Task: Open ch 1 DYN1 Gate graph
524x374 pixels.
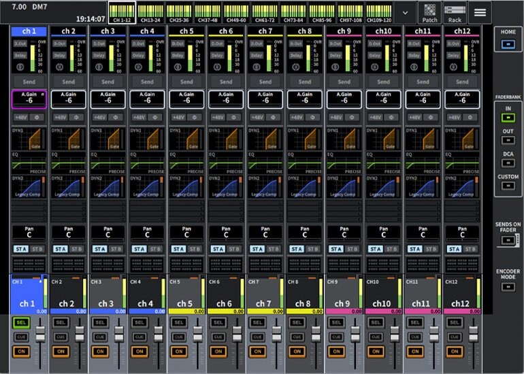Action: click(x=29, y=139)
